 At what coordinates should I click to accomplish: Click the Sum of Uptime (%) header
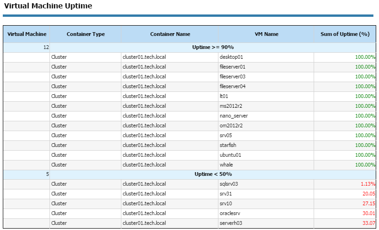click(345, 34)
